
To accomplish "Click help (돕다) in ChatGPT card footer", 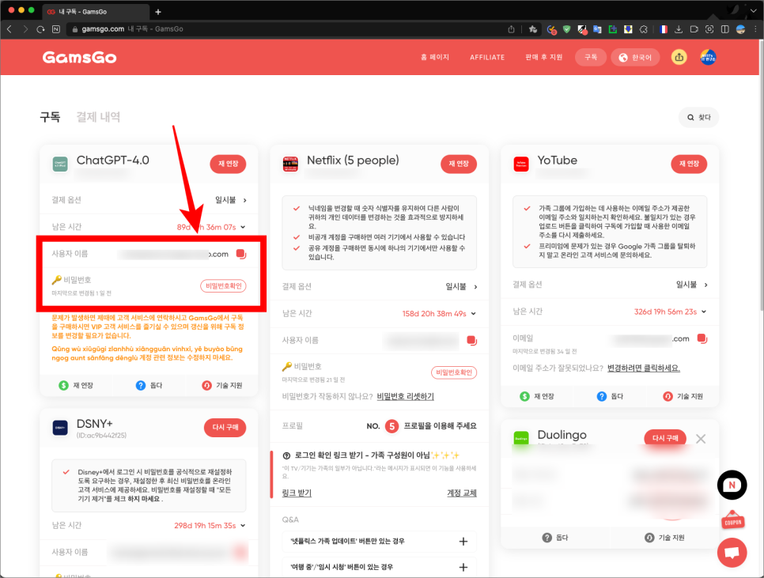I will tap(149, 385).
